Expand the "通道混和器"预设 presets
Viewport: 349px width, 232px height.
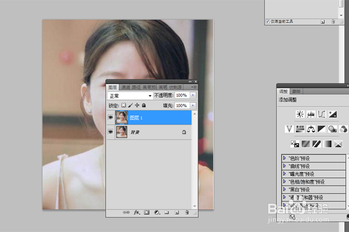284,197
